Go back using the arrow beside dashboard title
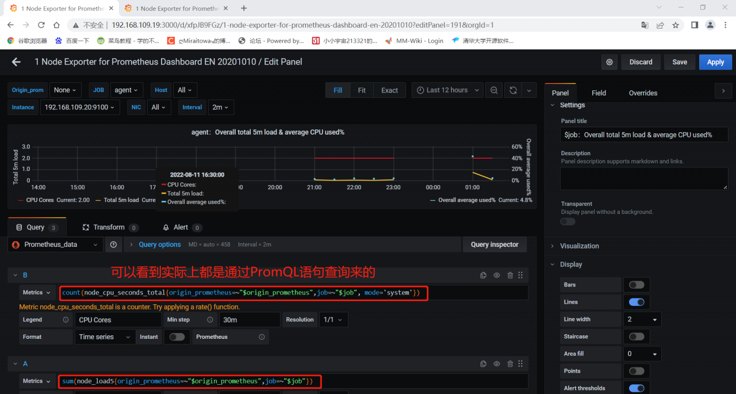The width and height of the screenshot is (736, 394). [x=16, y=62]
